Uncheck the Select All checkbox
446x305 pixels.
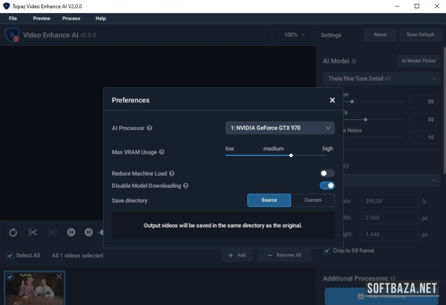[10, 256]
